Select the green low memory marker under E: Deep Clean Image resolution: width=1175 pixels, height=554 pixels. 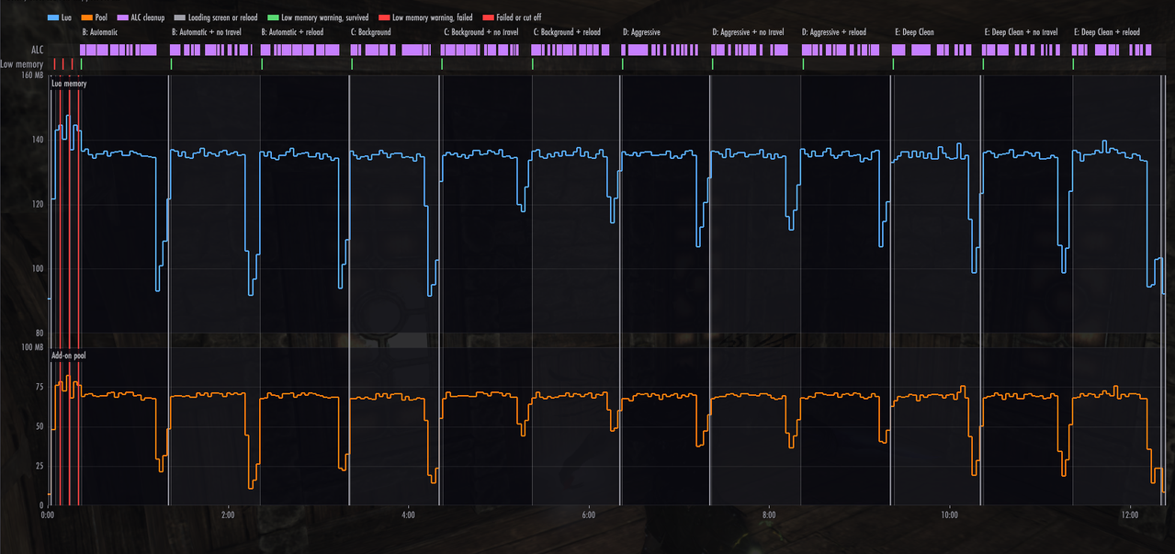[893, 64]
